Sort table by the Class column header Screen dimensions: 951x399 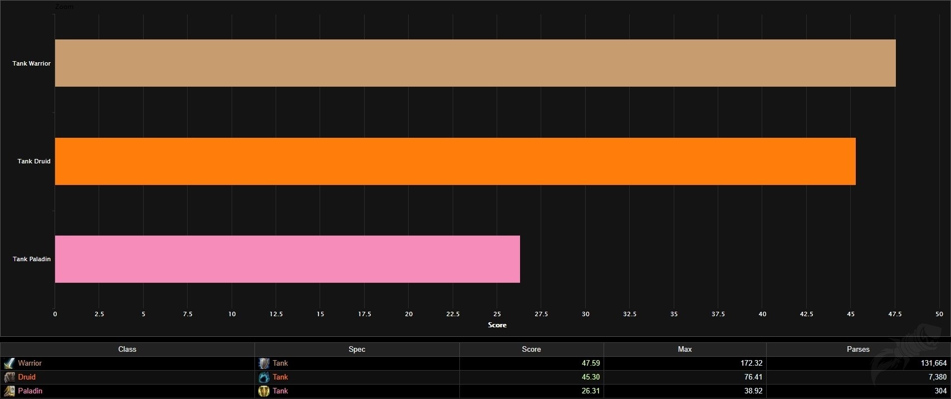click(127, 350)
